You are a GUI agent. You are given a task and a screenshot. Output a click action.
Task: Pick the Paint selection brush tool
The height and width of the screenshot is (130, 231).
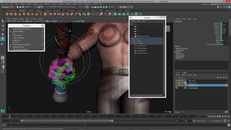point(3,30)
